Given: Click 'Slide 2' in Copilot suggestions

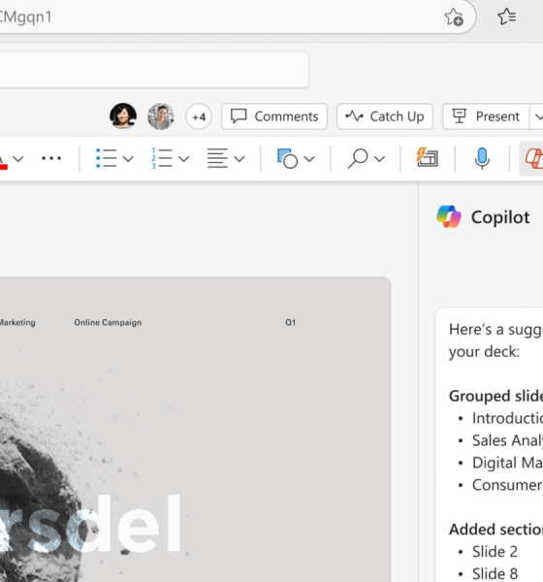Looking at the screenshot, I should [495, 552].
